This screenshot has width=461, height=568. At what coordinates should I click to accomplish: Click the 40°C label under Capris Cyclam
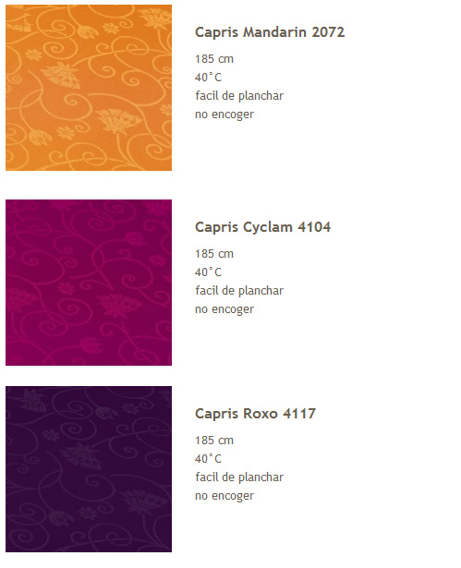coord(208,272)
